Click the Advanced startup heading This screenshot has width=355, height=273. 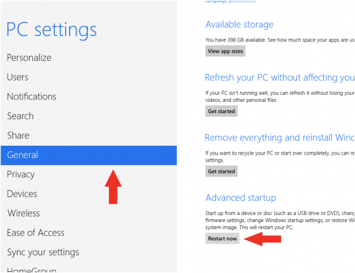coord(241,198)
